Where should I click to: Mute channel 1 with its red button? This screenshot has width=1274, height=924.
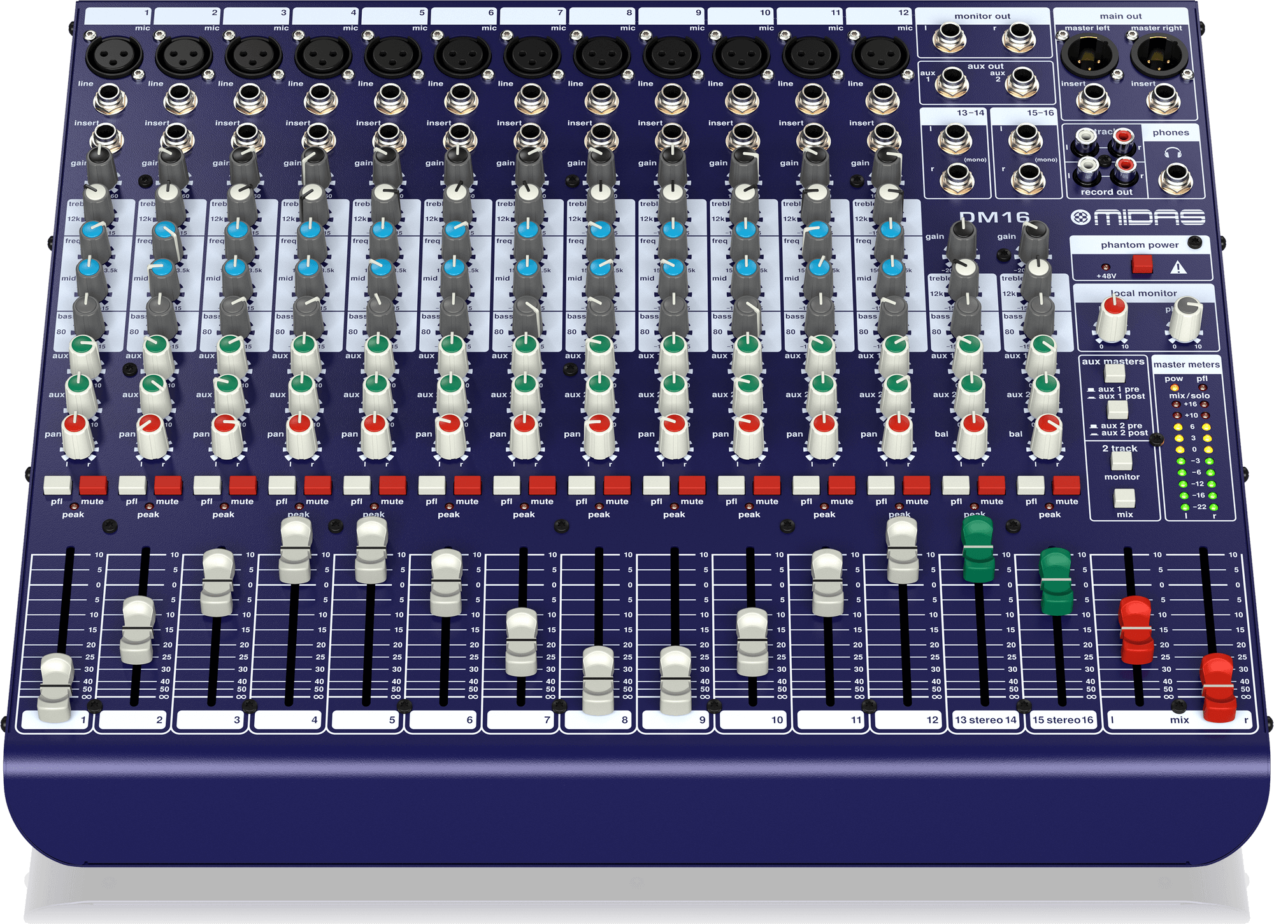(x=93, y=486)
